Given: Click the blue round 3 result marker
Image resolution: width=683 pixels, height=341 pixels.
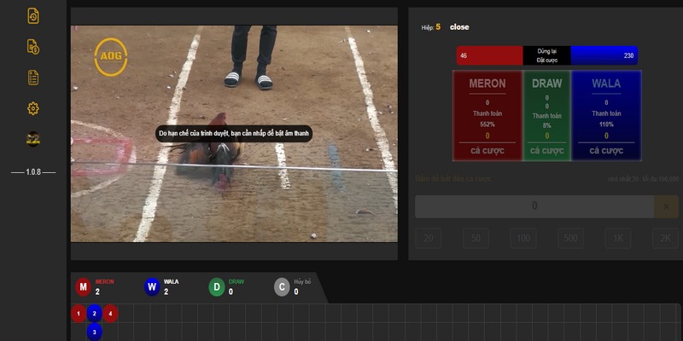Looking at the screenshot, I should pos(95,331).
